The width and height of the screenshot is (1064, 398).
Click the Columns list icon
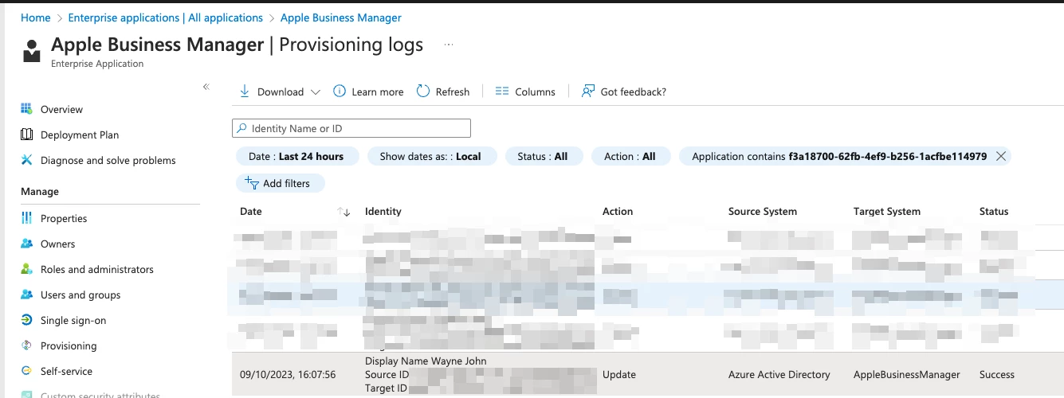[501, 92]
